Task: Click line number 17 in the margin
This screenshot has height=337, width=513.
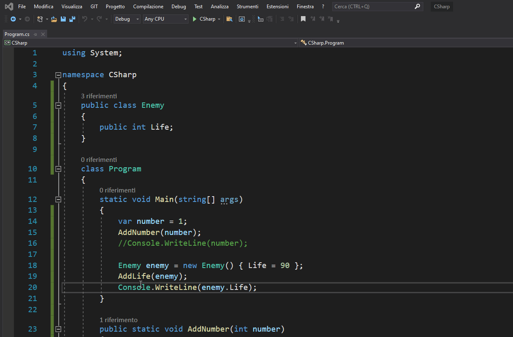Action: (x=33, y=254)
